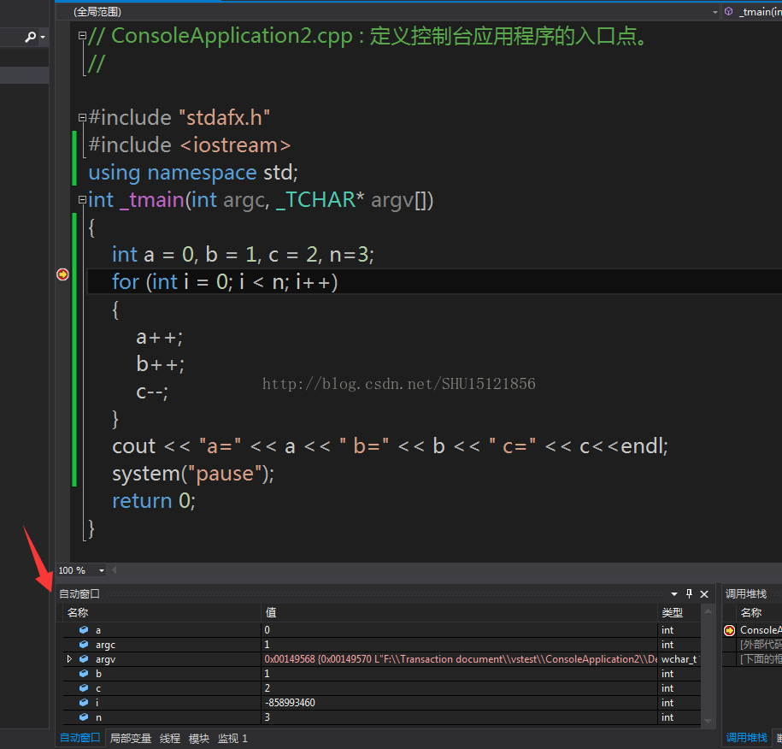Screen dimensions: 782x749
Task: Switch to the 调用堆栈 bottom tab
Action: 747,738
